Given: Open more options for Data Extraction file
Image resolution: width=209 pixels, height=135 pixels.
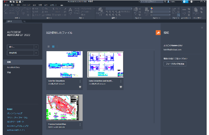Looking at the screenshot, I should (121, 81).
